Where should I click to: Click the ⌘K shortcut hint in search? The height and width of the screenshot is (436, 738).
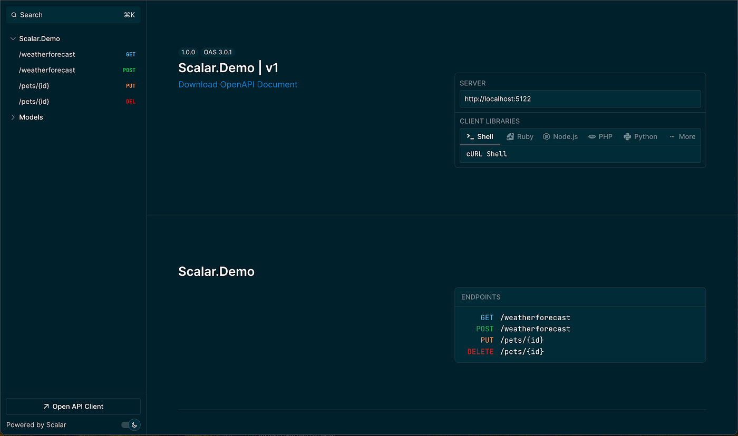(x=129, y=15)
